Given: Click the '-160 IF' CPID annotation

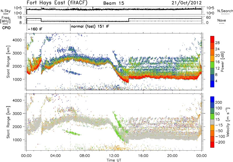Looking at the screenshot, I should (35, 29).
